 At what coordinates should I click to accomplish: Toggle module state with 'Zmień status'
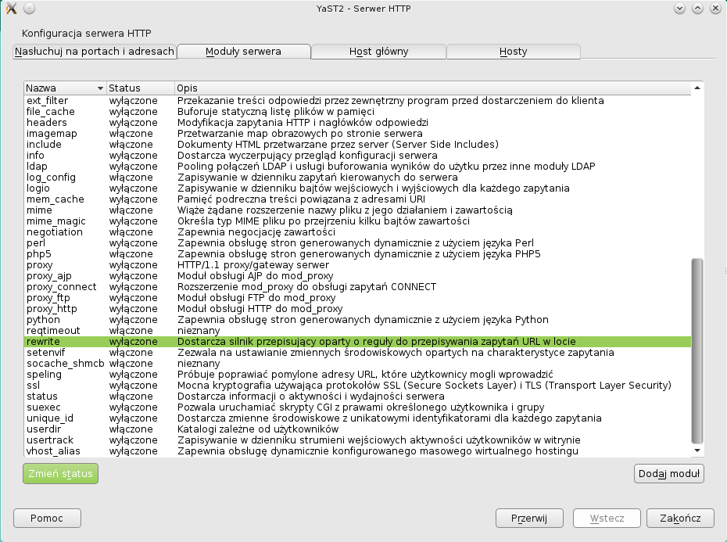point(60,473)
